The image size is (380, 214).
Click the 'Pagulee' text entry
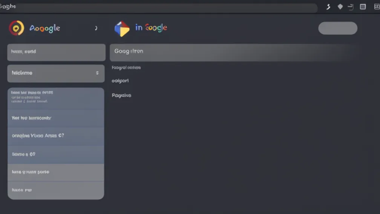click(x=121, y=95)
